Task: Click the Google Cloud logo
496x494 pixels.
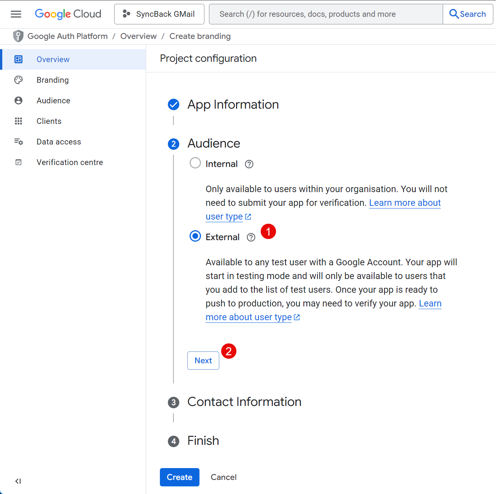Action: click(68, 14)
